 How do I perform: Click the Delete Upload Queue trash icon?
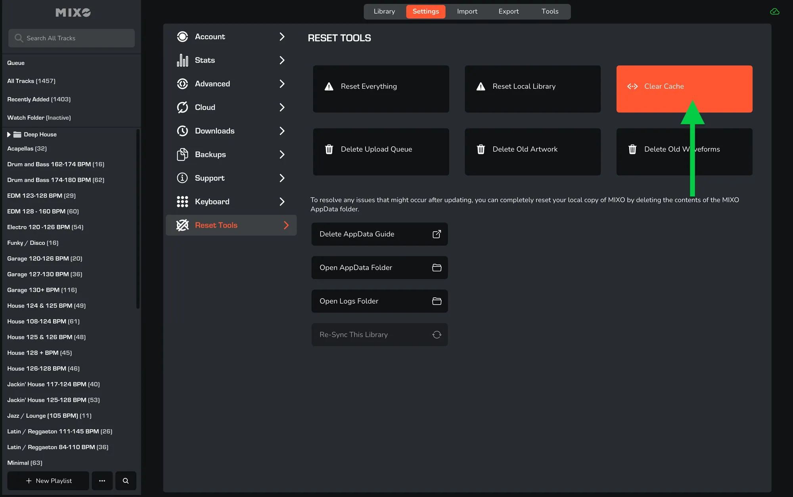pos(329,149)
